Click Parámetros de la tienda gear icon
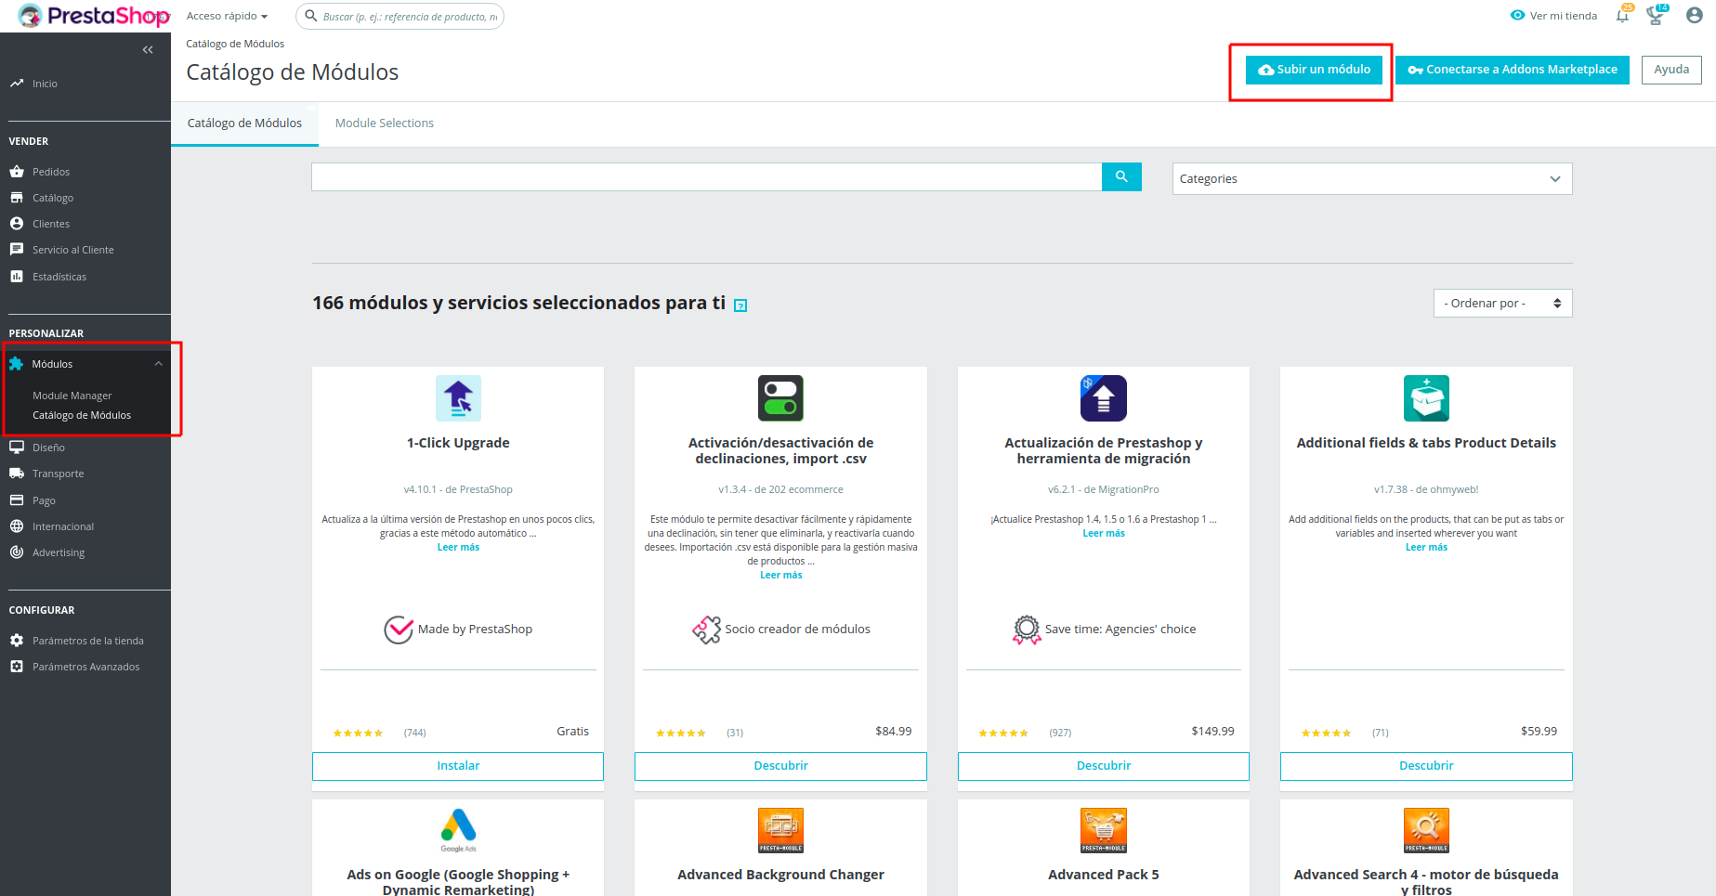This screenshot has width=1716, height=896. tap(17, 641)
